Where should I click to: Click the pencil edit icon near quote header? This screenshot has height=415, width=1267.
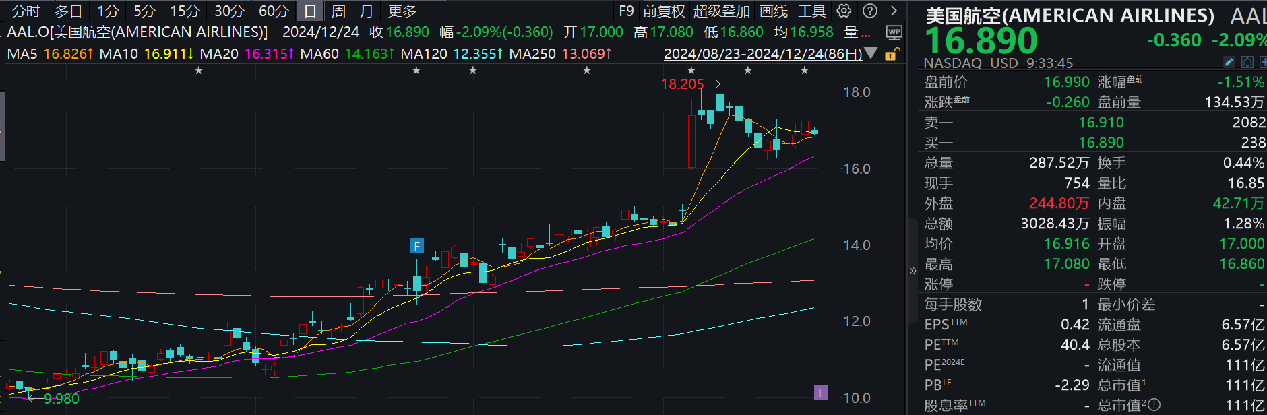tap(1229, 62)
